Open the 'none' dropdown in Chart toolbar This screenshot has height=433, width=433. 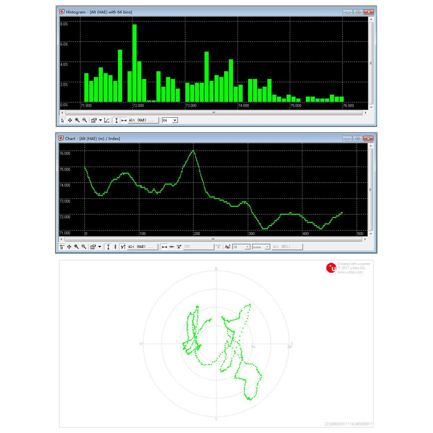pyautogui.click(x=267, y=247)
